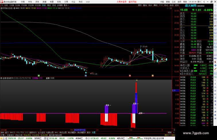Click the round settings icon beside MA5
This screenshot has height=140, width=217.
point(14,8)
